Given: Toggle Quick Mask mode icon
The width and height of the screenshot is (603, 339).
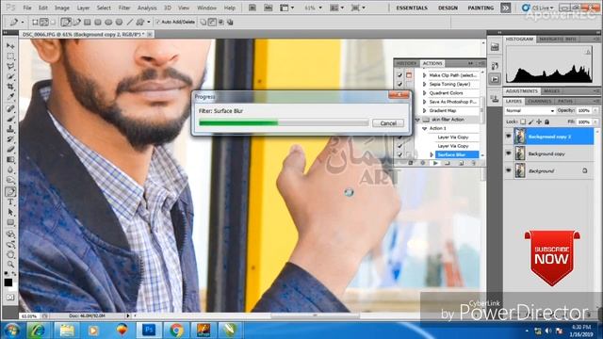Looking at the screenshot, I should 10,298.
